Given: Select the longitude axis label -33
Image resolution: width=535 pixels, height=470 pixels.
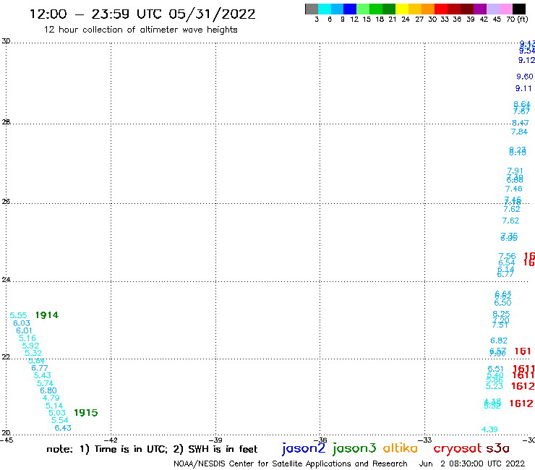Looking at the screenshot, I should 426,440.
